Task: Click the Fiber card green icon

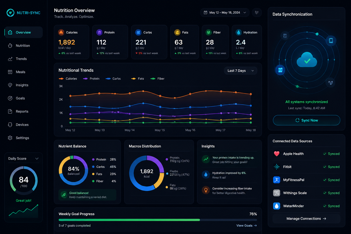Action: coord(209,32)
